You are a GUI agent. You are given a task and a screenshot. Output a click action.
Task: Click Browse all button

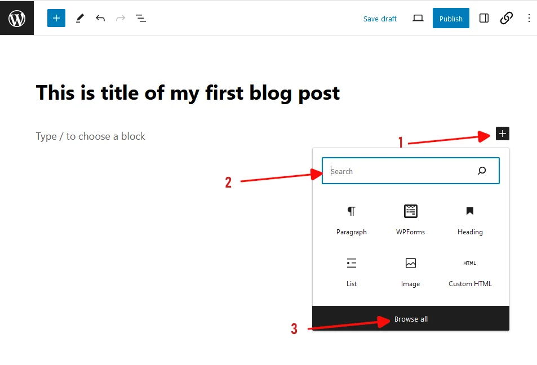point(411,319)
